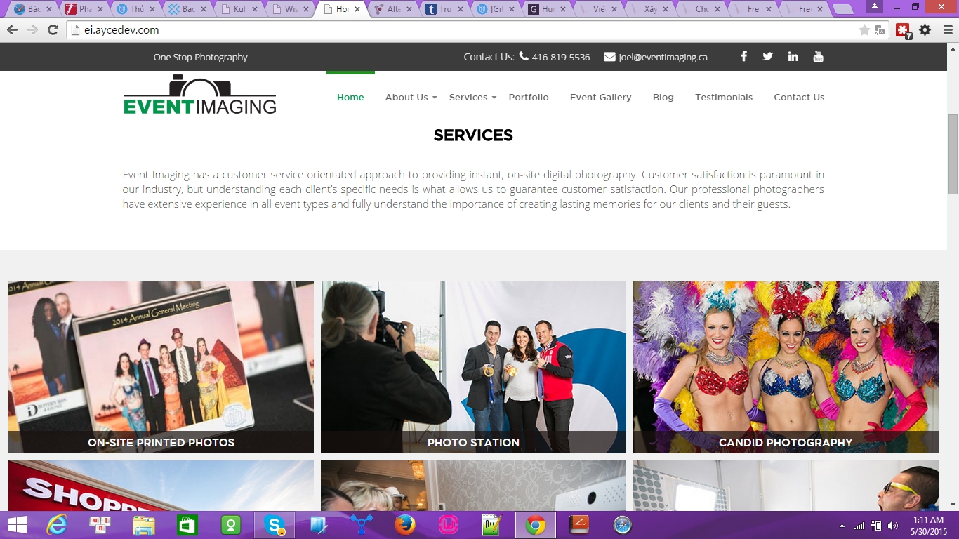
Task: Click the browser forward arrow
Action: (32, 30)
